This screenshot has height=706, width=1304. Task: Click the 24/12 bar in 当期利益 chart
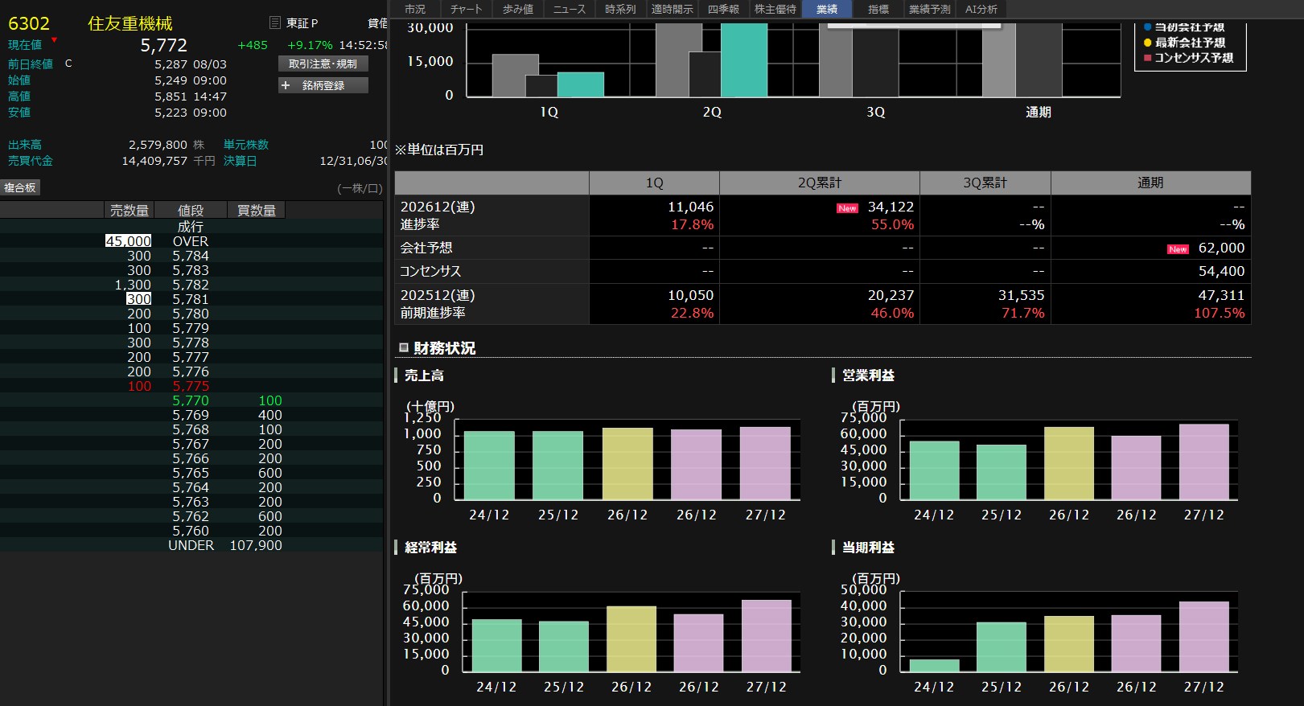tap(934, 666)
